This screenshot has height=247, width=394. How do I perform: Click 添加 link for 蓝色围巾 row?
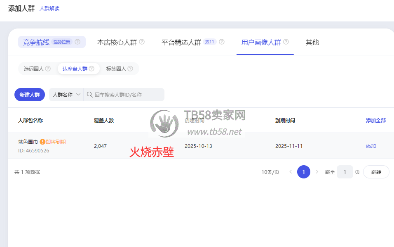tap(371, 146)
